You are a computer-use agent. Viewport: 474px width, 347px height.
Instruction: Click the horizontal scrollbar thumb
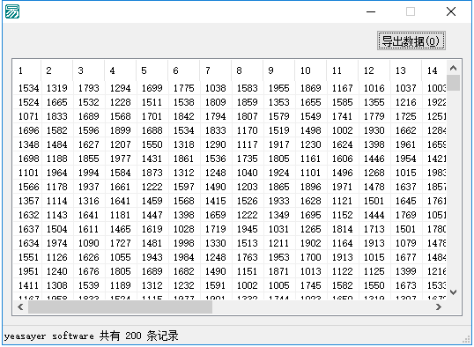[120, 307]
